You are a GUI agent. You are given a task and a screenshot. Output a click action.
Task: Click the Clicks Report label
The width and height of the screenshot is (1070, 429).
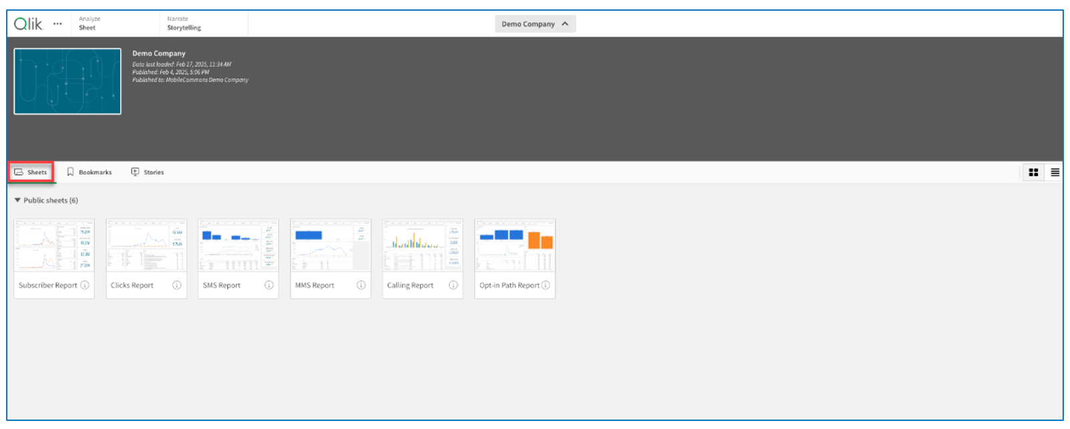(132, 286)
